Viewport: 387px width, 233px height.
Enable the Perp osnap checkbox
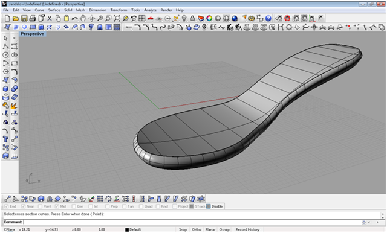coord(107,206)
